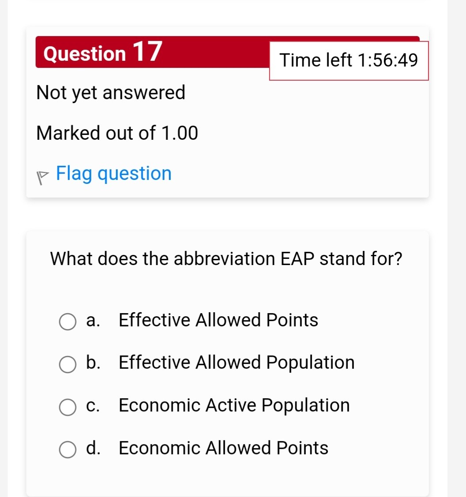This screenshot has height=497, width=466.
Task: Click the "Question" word in red header
Action: click(x=85, y=54)
